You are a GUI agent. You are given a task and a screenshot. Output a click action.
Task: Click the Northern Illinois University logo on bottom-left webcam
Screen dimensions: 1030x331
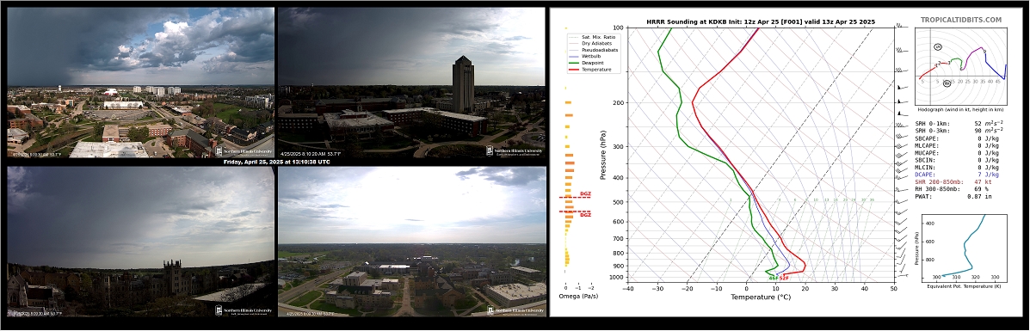click(x=244, y=310)
